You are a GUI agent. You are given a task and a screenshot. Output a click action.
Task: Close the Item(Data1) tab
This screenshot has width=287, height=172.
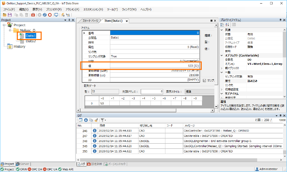click(127, 21)
